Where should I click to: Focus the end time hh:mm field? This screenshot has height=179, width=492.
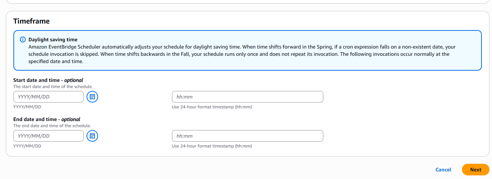pyautogui.click(x=247, y=136)
